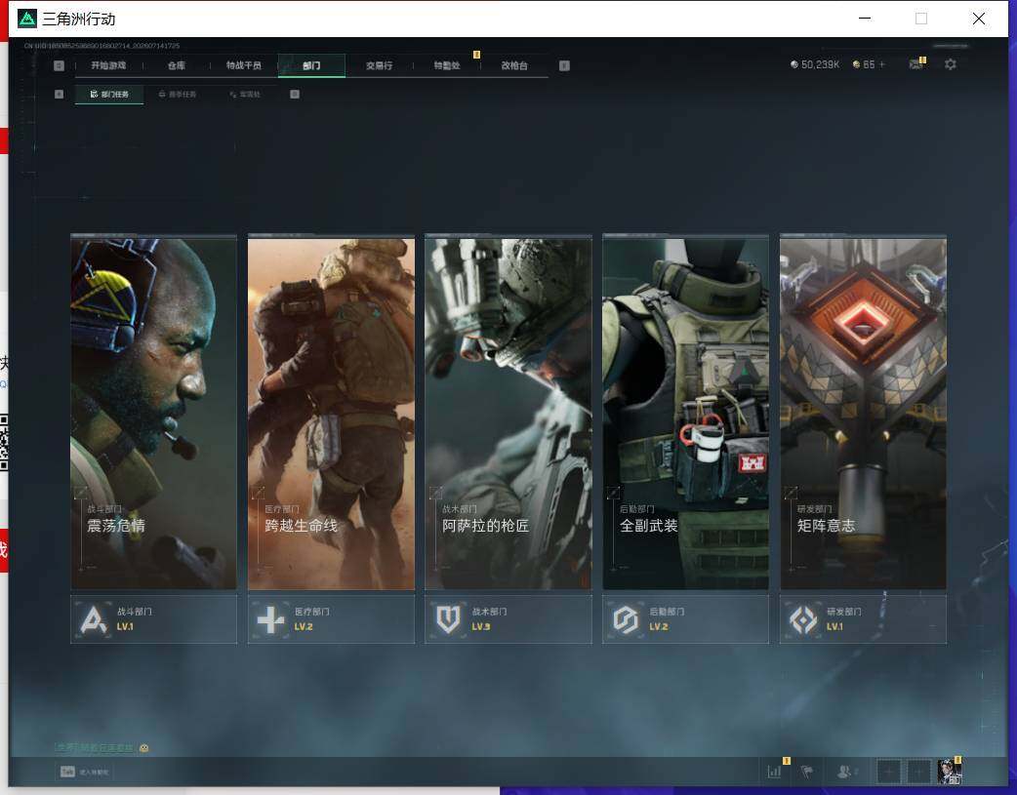The width and height of the screenshot is (1017, 795).
Task: Click the expand icon above 战术部门 on third card
Action: 436,493
